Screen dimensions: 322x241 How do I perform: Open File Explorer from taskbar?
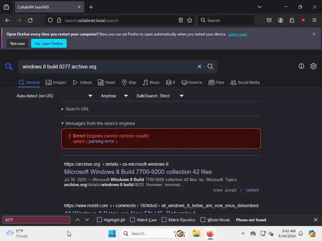(x=196, y=233)
